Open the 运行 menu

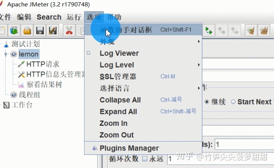[x=74, y=17]
